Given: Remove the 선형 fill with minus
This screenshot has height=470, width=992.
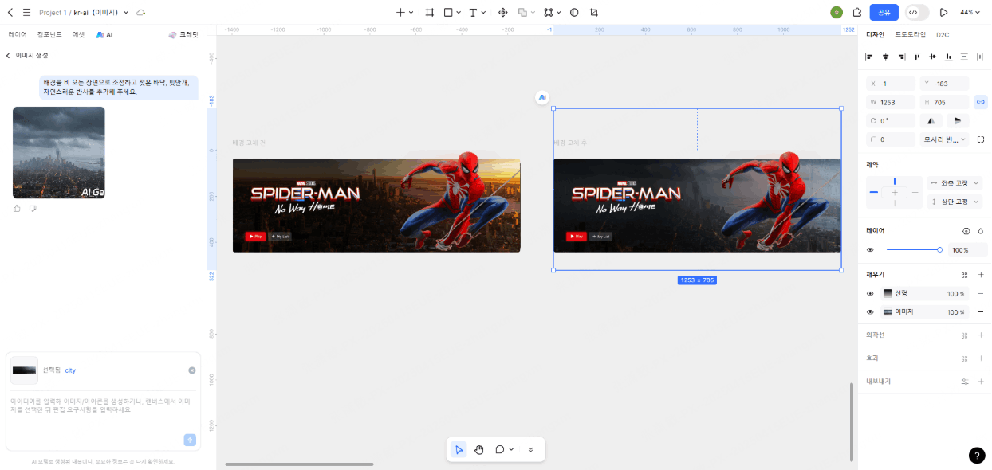Looking at the screenshot, I should coord(981,294).
